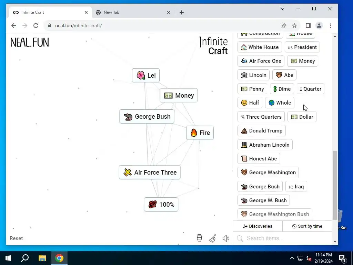Viewport: 353px width, 265px height.
Task: Click page scrollbar down arrow
Action: point(335,242)
